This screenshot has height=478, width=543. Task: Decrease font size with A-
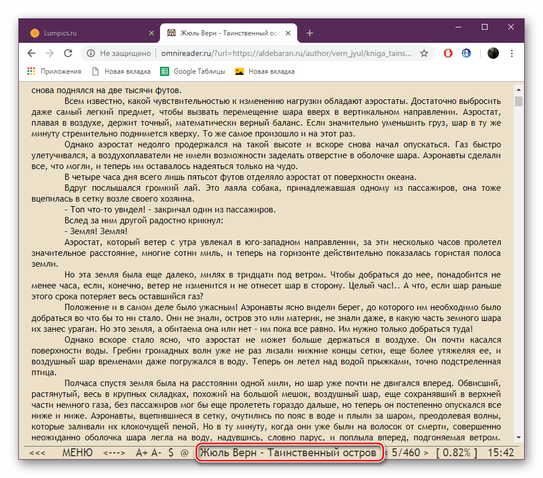156,453
